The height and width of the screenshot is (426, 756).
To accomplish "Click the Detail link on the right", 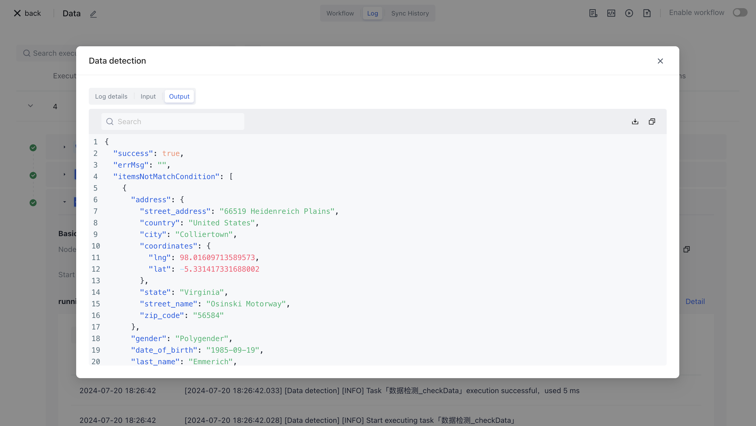I will 695,301.
